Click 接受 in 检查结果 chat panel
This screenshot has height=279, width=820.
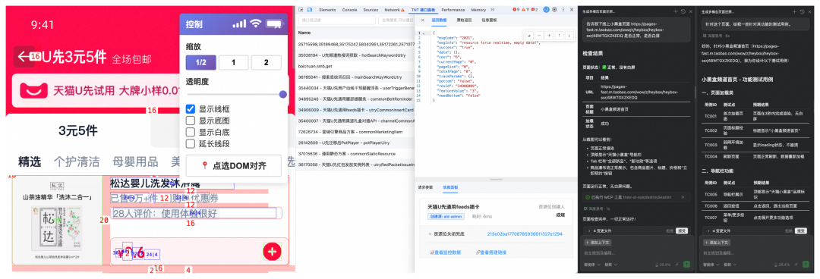point(681,230)
